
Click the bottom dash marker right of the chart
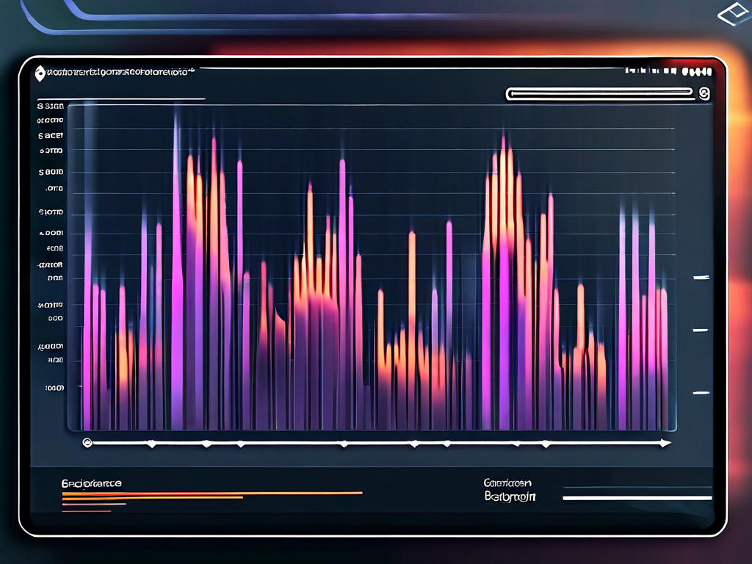coord(701,393)
